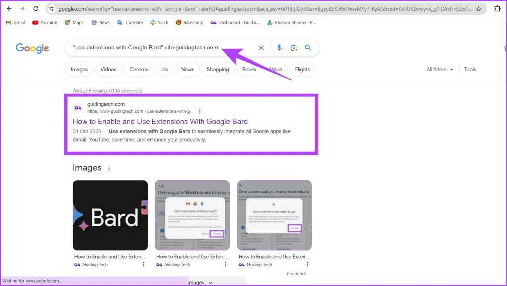Screen dimensions: 507x286
Task: Go to the Google logo homepage
Action: click(32, 48)
